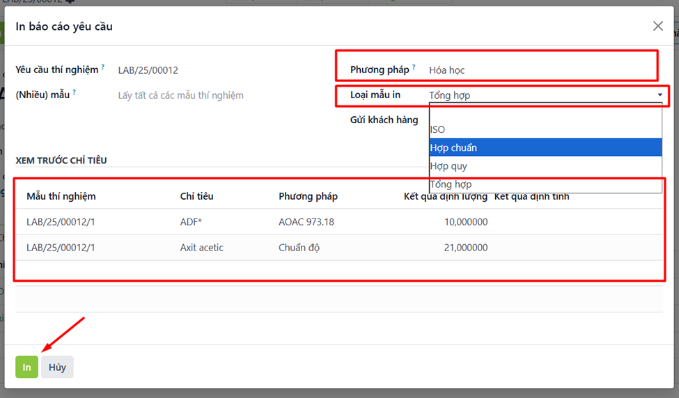679x398 pixels.
Task: Click the Hủy cancel button
Action: coord(57,367)
